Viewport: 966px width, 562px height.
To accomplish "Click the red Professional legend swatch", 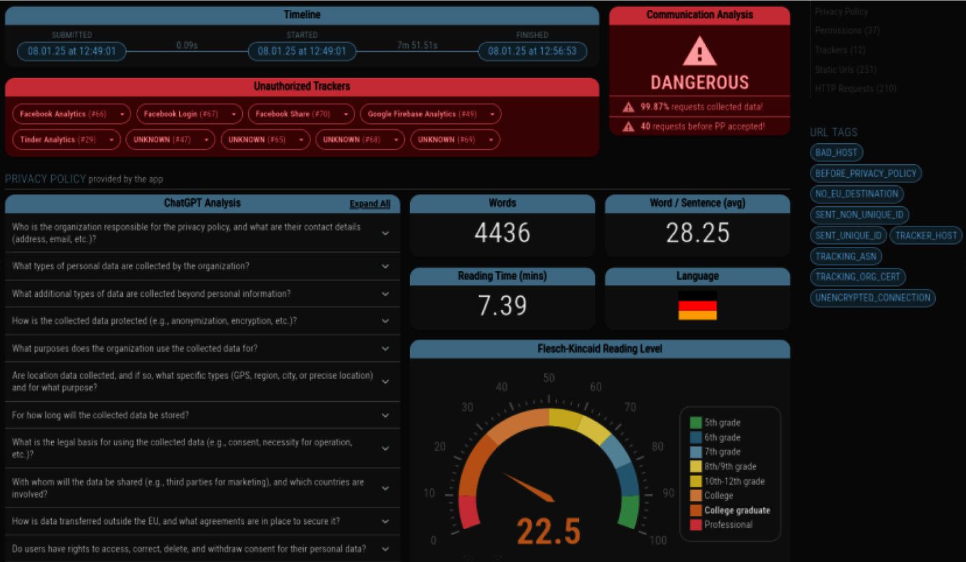I will pos(696,525).
